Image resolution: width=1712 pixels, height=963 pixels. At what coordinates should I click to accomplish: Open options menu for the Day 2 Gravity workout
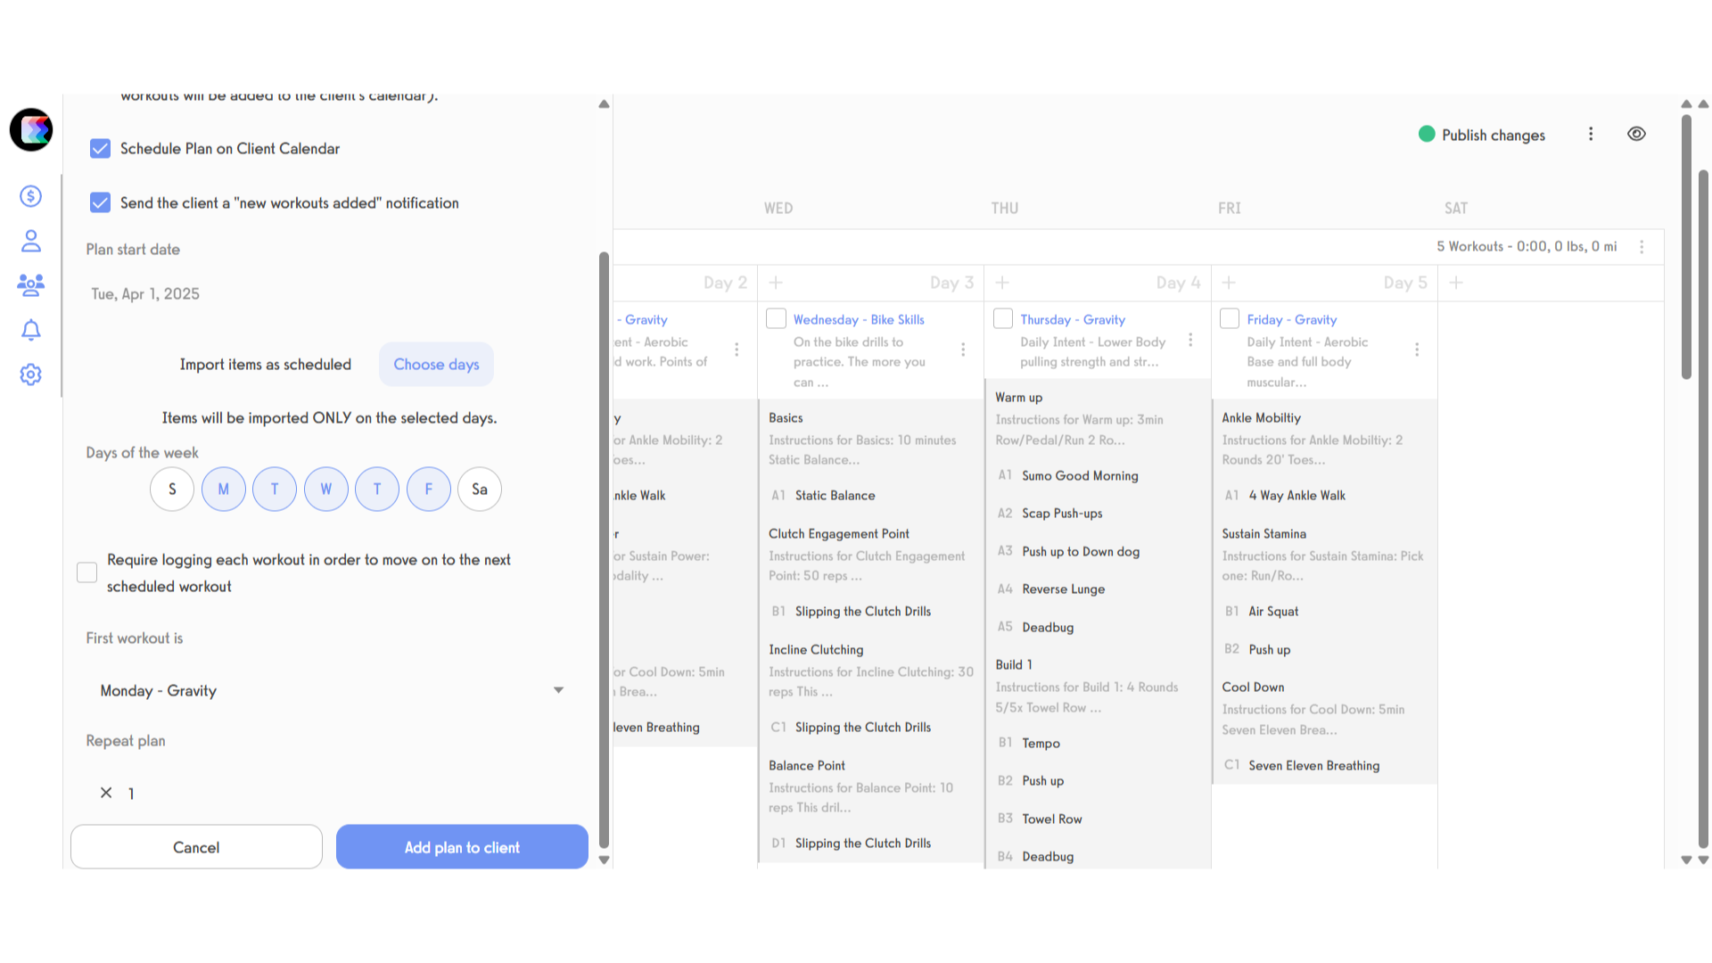coord(737,350)
